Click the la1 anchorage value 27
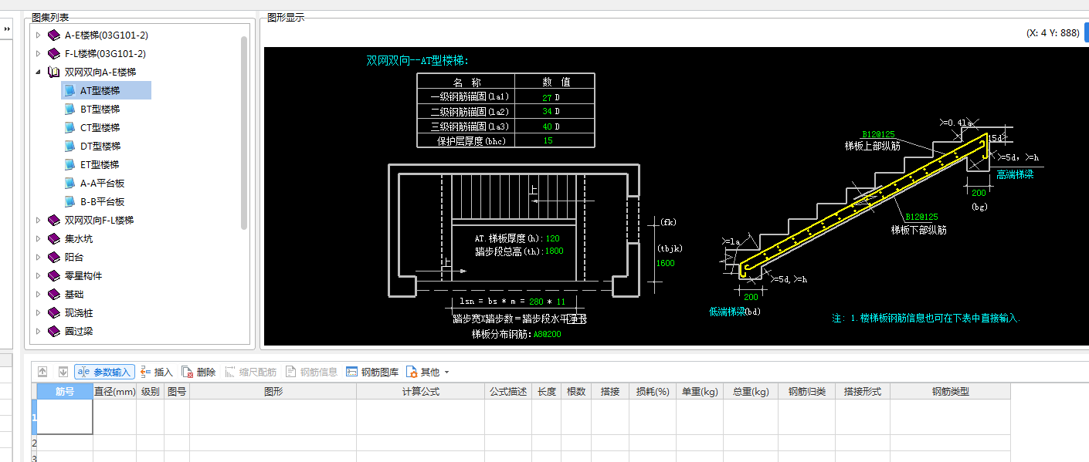This screenshot has height=462, width=1089. [x=547, y=98]
